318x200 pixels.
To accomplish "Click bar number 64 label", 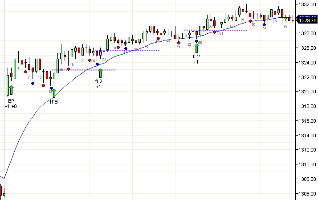I will point(232,26).
